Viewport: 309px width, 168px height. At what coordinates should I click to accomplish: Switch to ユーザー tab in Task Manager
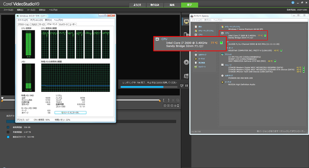pyautogui.click(x=73, y=25)
